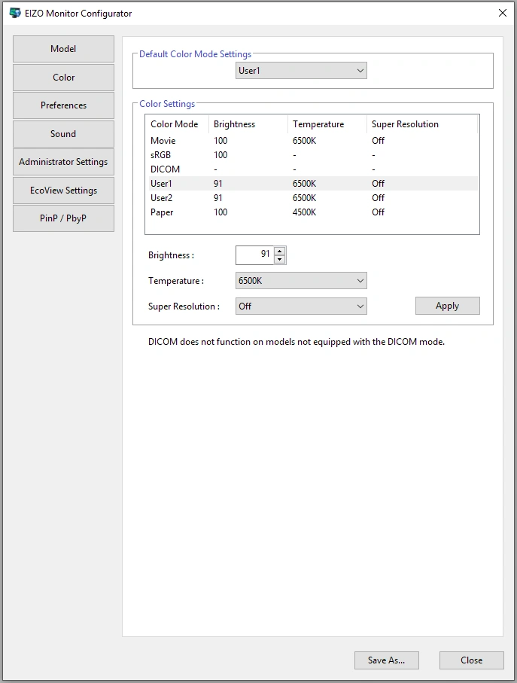Click the Super Resolution column header
The height and width of the screenshot is (683, 517).
(422, 124)
